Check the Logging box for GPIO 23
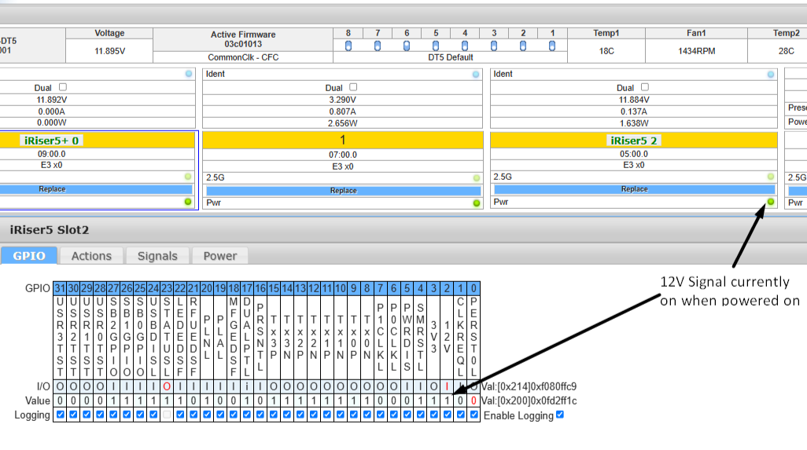Image resolution: width=807 pixels, height=450 pixels. (x=167, y=415)
